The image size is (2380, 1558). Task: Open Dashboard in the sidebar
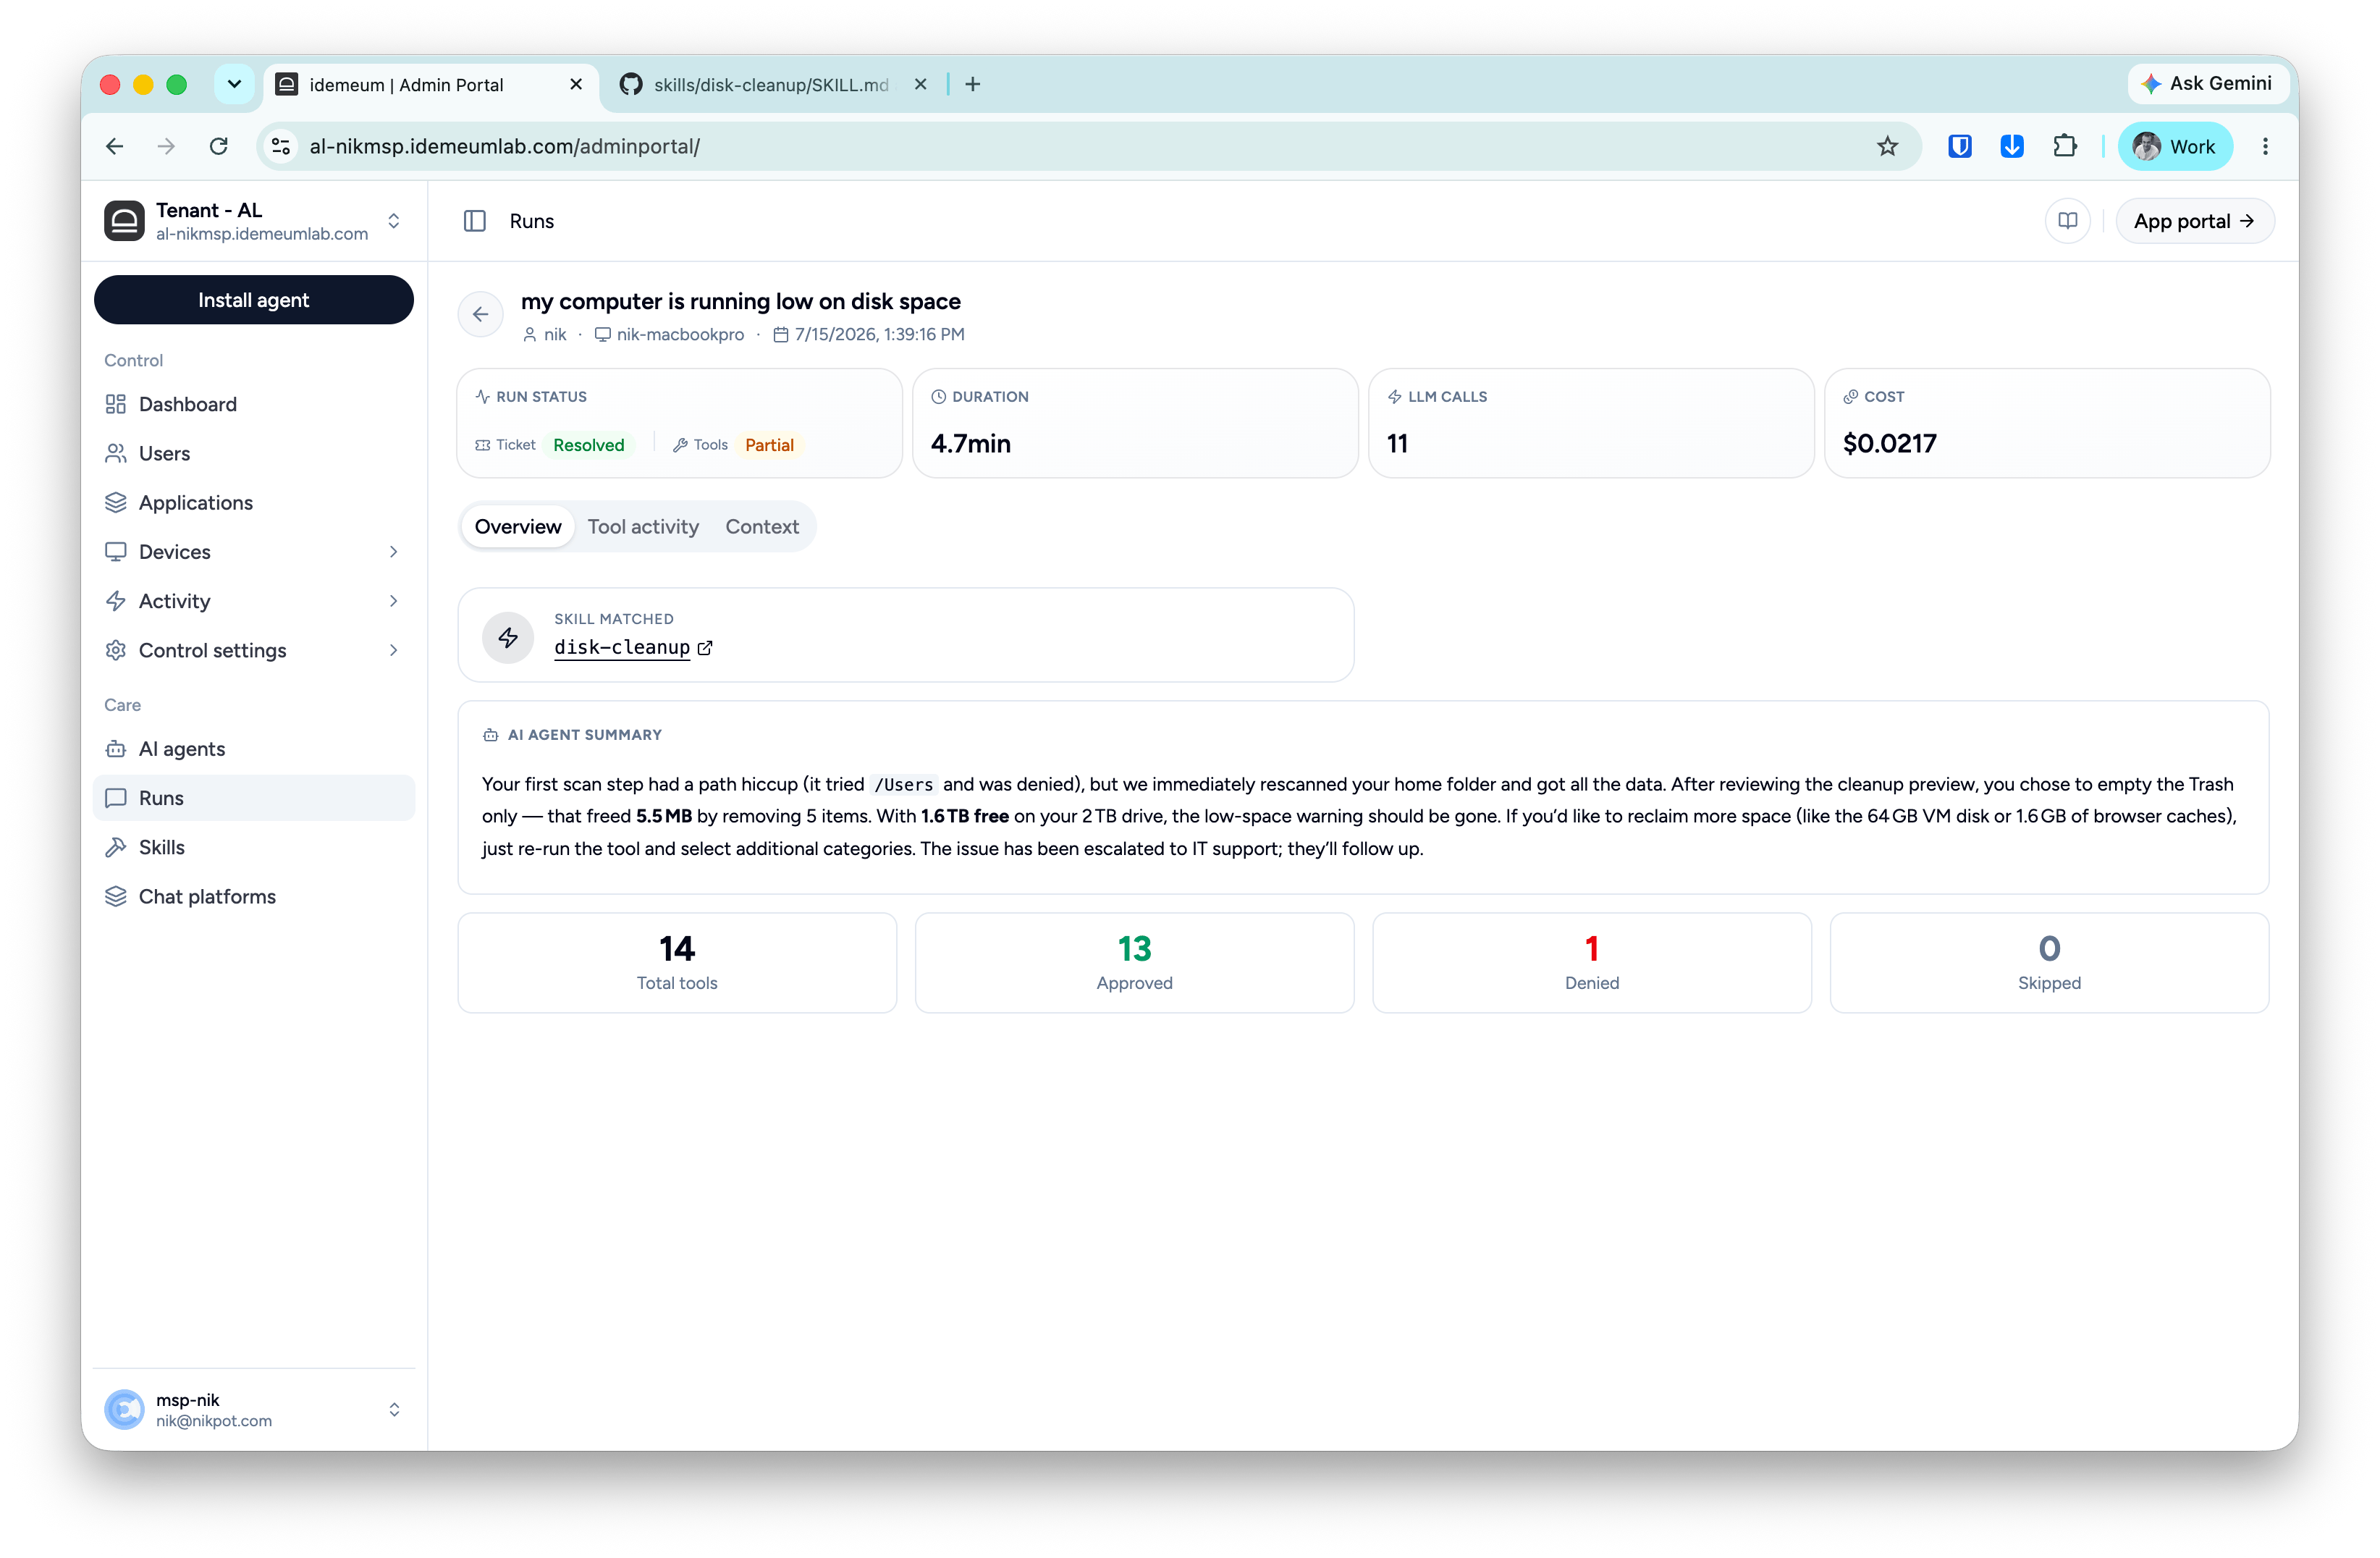[254, 404]
